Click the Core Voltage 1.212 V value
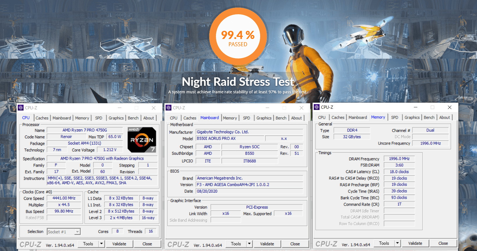This screenshot has width=477, height=251. (110, 149)
